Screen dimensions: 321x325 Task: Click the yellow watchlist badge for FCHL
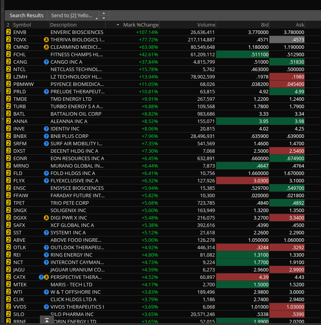8,55
